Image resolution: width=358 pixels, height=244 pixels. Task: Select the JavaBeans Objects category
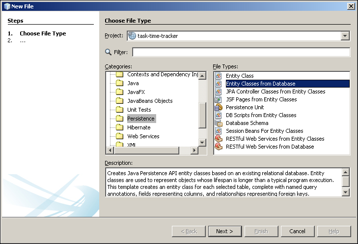pyautogui.click(x=150, y=101)
